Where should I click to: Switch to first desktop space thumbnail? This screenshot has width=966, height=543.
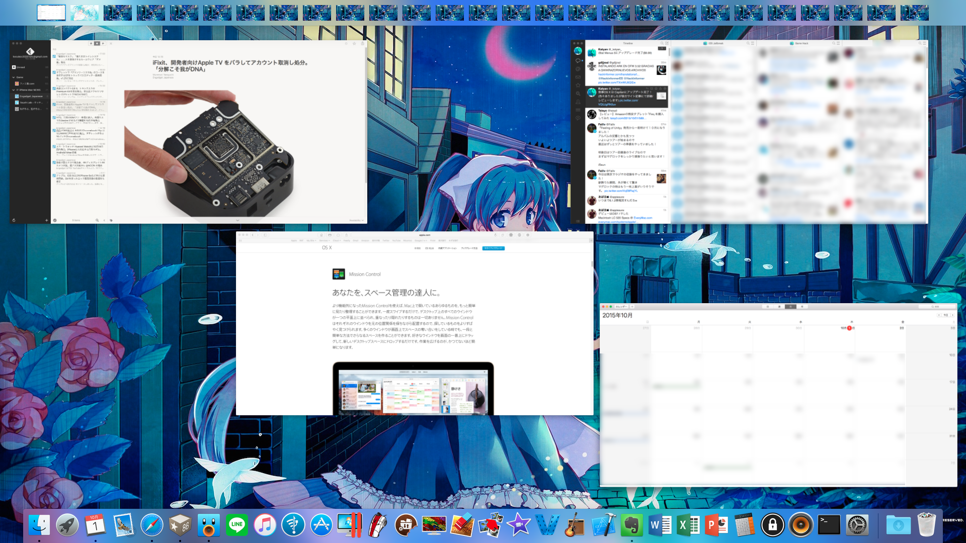[51, 13]
